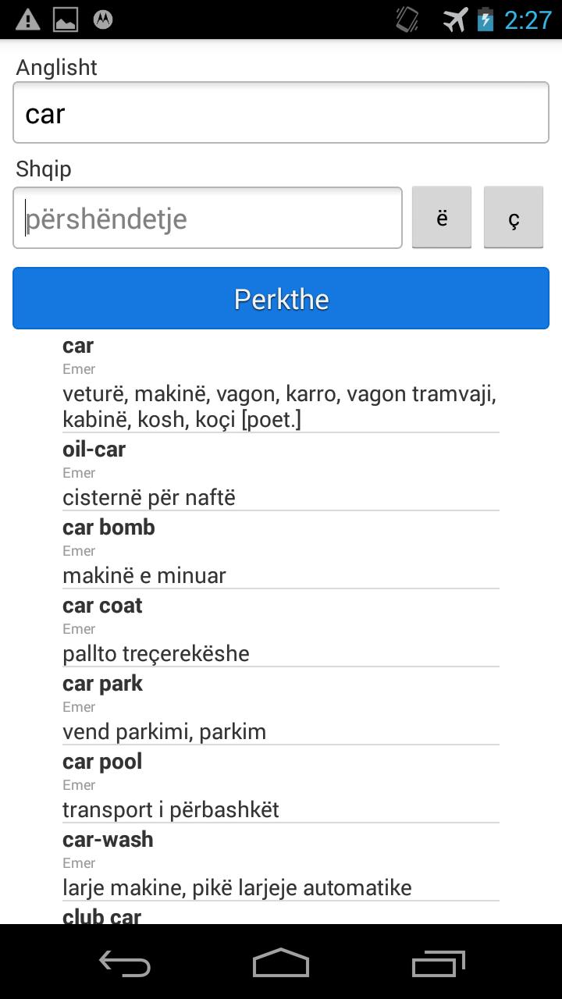Tap the battery charging status icon
562x999 pixels.
486,20
